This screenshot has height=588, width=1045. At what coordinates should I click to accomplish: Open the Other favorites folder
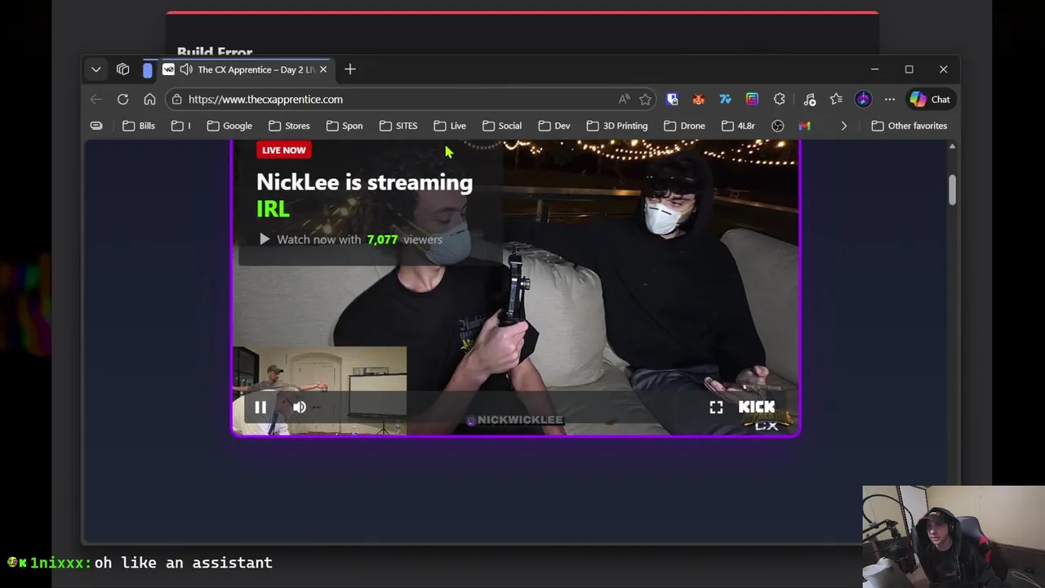pyautogui.click(x=909, y=126)
